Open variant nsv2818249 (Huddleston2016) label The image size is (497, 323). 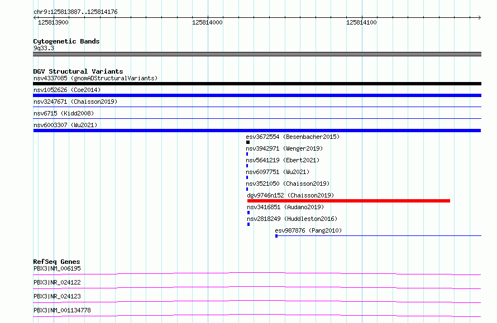click(x=292, y=219)
